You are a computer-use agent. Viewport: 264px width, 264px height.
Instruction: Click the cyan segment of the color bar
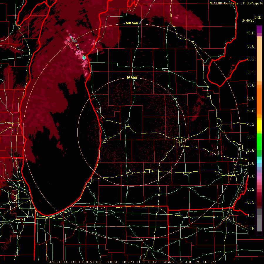259,161
